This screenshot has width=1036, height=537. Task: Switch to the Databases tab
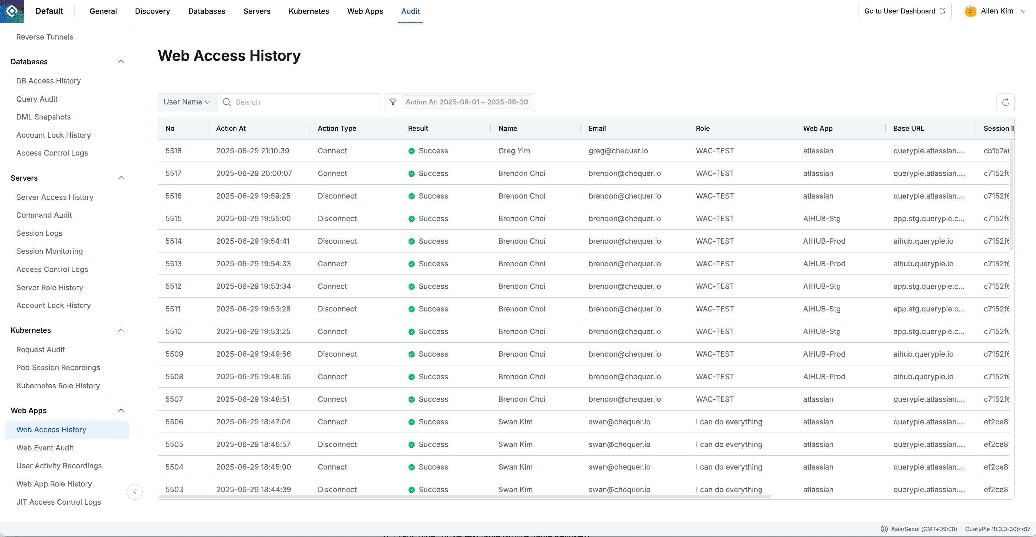click(207, 11)
